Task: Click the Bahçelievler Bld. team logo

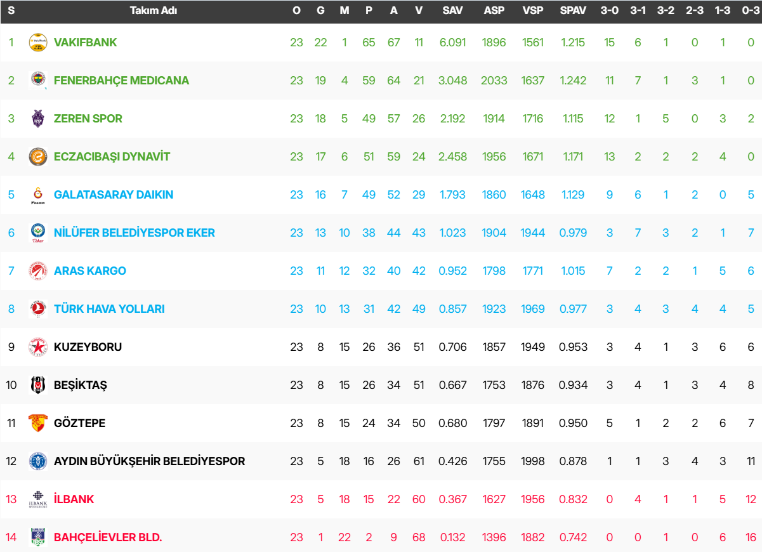Action: click(38, 537)
